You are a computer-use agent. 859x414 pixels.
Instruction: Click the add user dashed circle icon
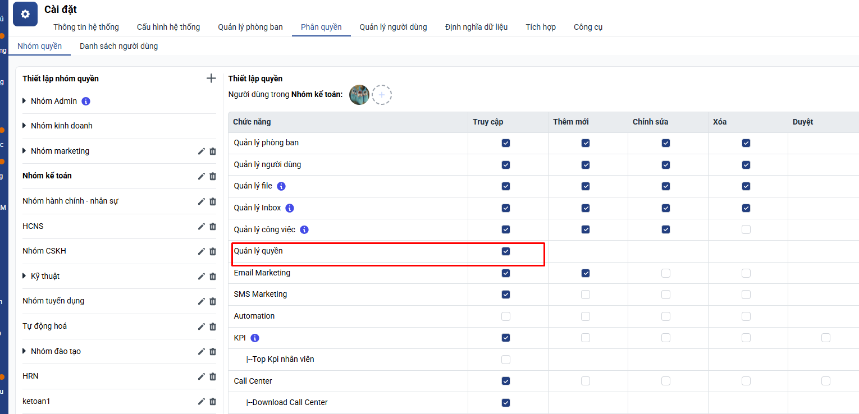(x=382, y=95)
